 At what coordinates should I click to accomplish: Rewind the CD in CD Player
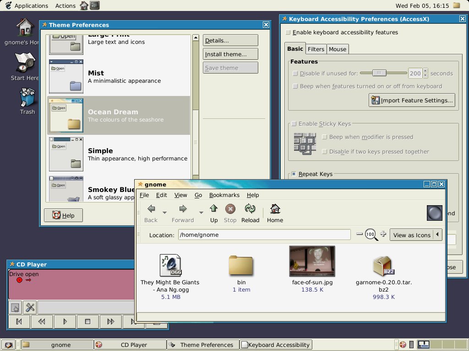(42, 321)
